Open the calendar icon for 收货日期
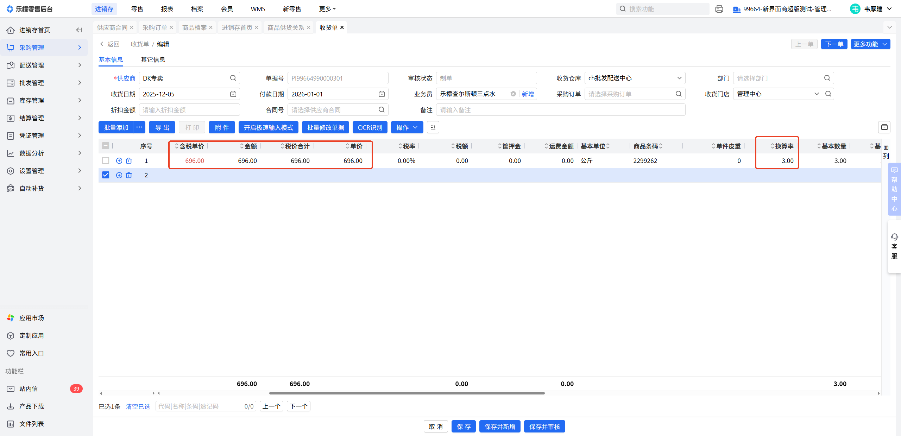 pos(233,94)
